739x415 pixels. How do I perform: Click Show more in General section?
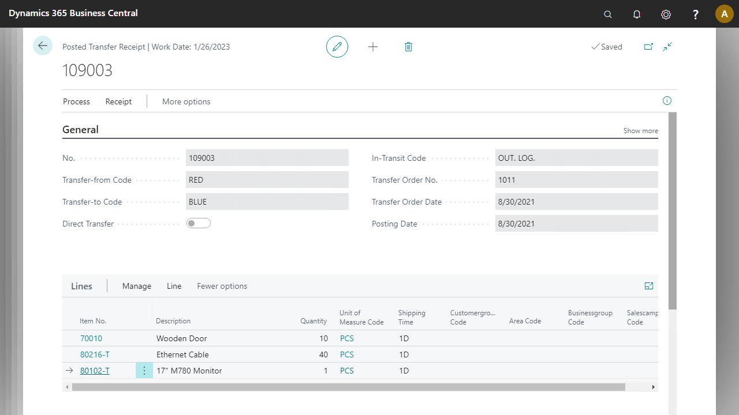pyautogui.click(x=640, y=131)
